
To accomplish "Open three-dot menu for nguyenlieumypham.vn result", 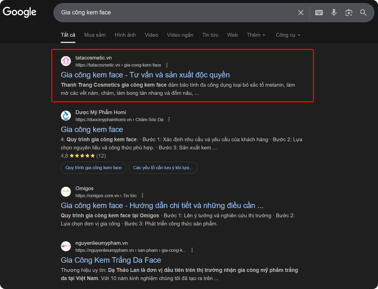I will coord(192,250).
